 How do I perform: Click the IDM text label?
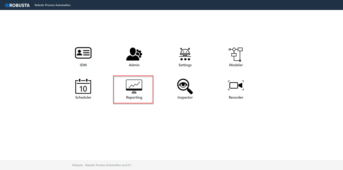(x=83, y=65)
